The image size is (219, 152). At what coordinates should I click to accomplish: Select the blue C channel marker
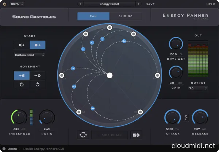92,43
